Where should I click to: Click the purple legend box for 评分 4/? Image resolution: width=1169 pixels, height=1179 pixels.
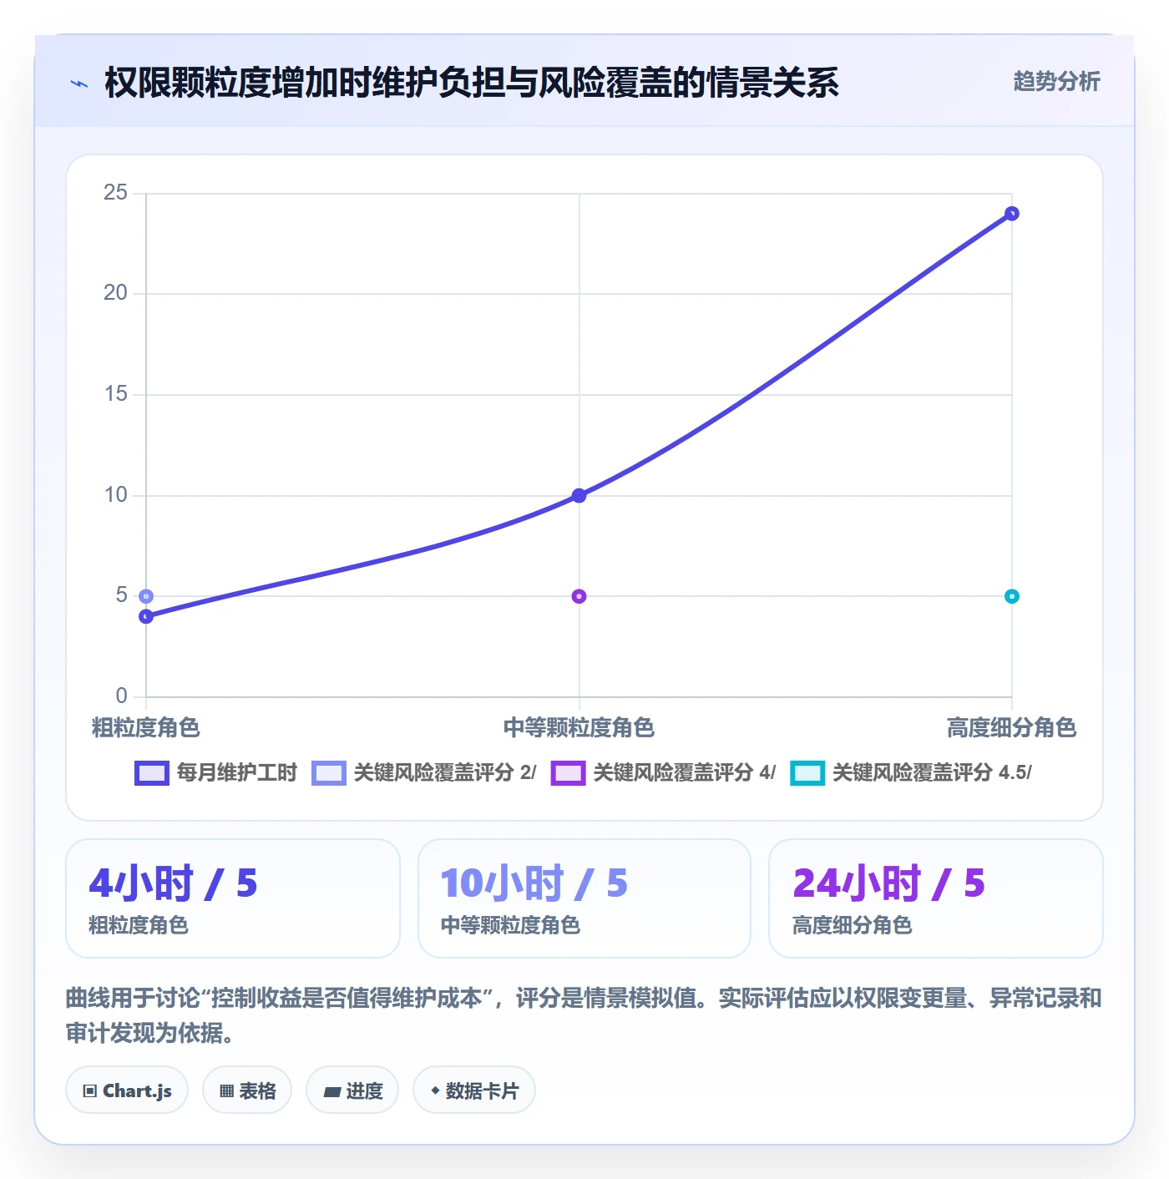[x=569, y=773]
